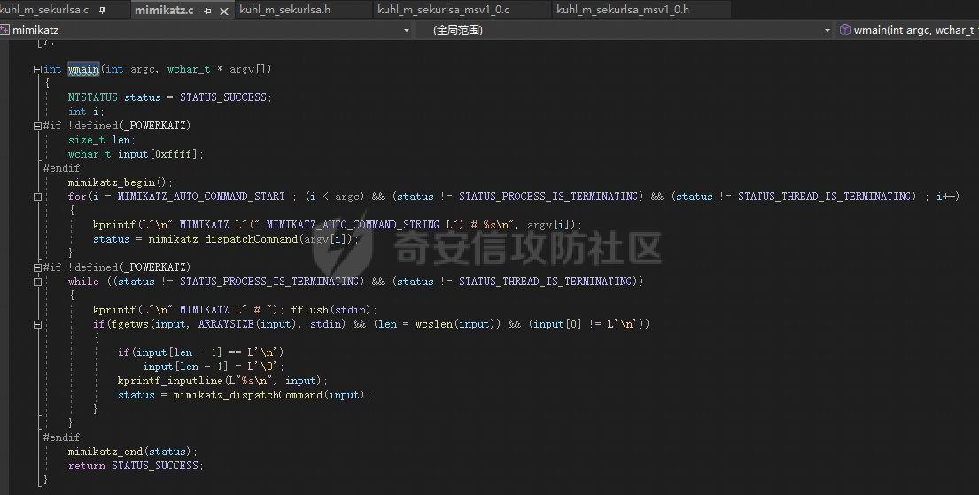Click mimikatz_dispatchCommand(input) call

(x=269, y=395)
